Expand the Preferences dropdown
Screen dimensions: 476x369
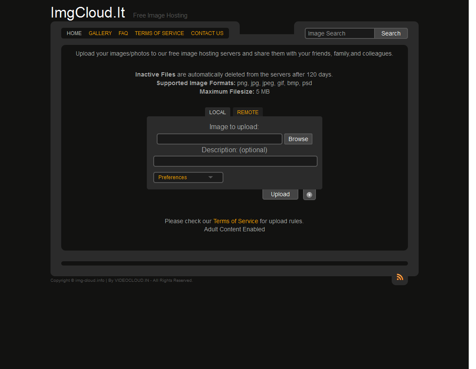(188, 177)
